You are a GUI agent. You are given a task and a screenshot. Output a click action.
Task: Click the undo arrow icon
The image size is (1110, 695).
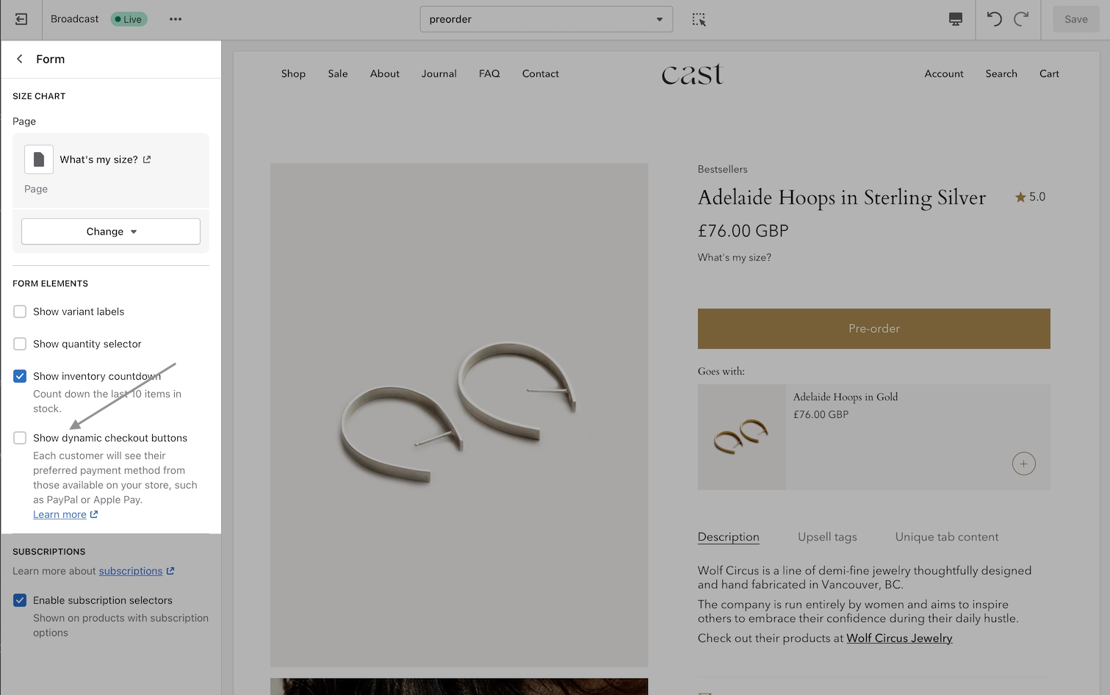(x=994, y=19)
